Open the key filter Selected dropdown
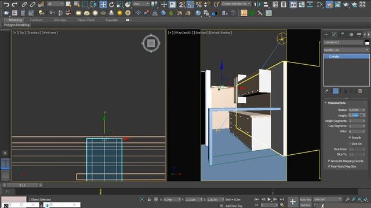 pos(328,199)
